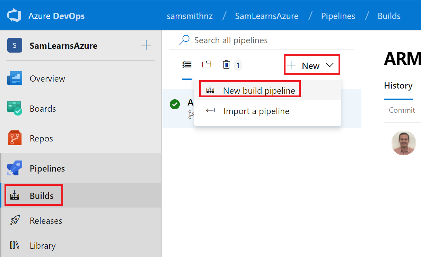Open deleted pipelines trash icon
Viewport: 421px width, 257px height.
(226, 65)
